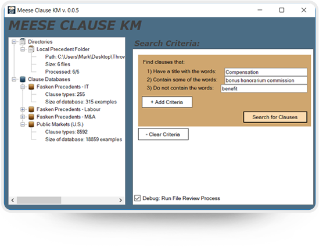Click the title words field containing Compensation
Image resolution: width=319 pixels, height=247 pixels.
(x=266, y=72)
